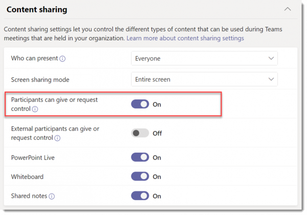Collapse the Content sharing section chevron
Image resolution: width=307 pixels, height=215 pixels.
tap(288, 9)
